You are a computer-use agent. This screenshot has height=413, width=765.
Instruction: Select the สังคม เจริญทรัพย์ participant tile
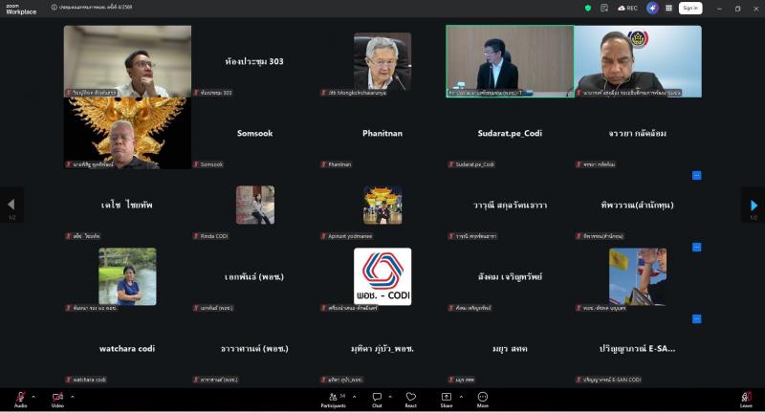tap(510, 276)
